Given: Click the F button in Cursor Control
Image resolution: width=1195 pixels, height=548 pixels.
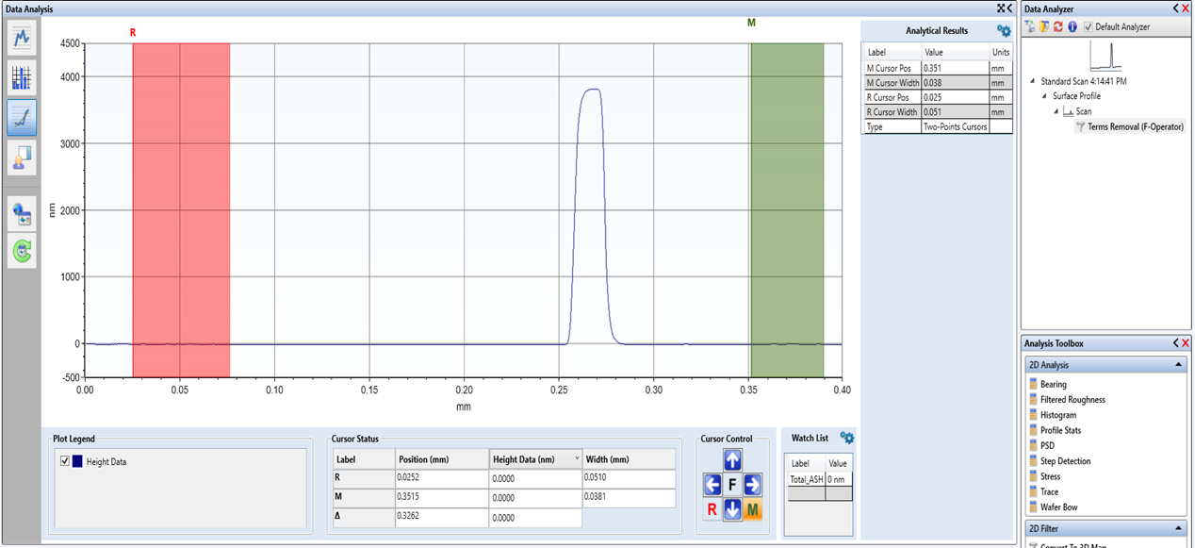Looking at the screenshot, I should click(732, 485).
